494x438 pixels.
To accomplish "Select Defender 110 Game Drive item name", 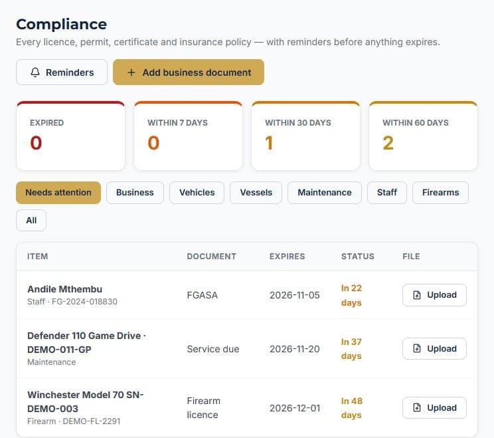I will tap(86, 342).
